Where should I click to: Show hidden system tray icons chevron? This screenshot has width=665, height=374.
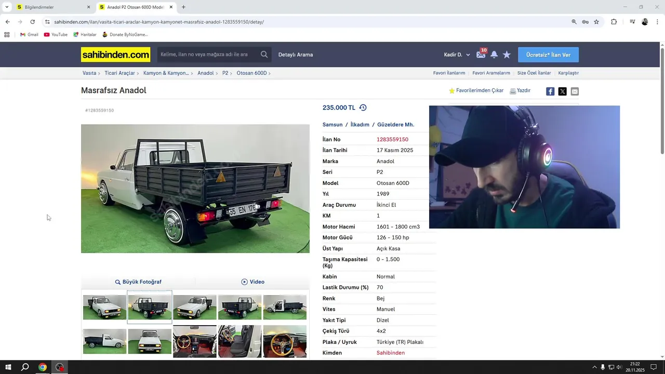[594, 367]
